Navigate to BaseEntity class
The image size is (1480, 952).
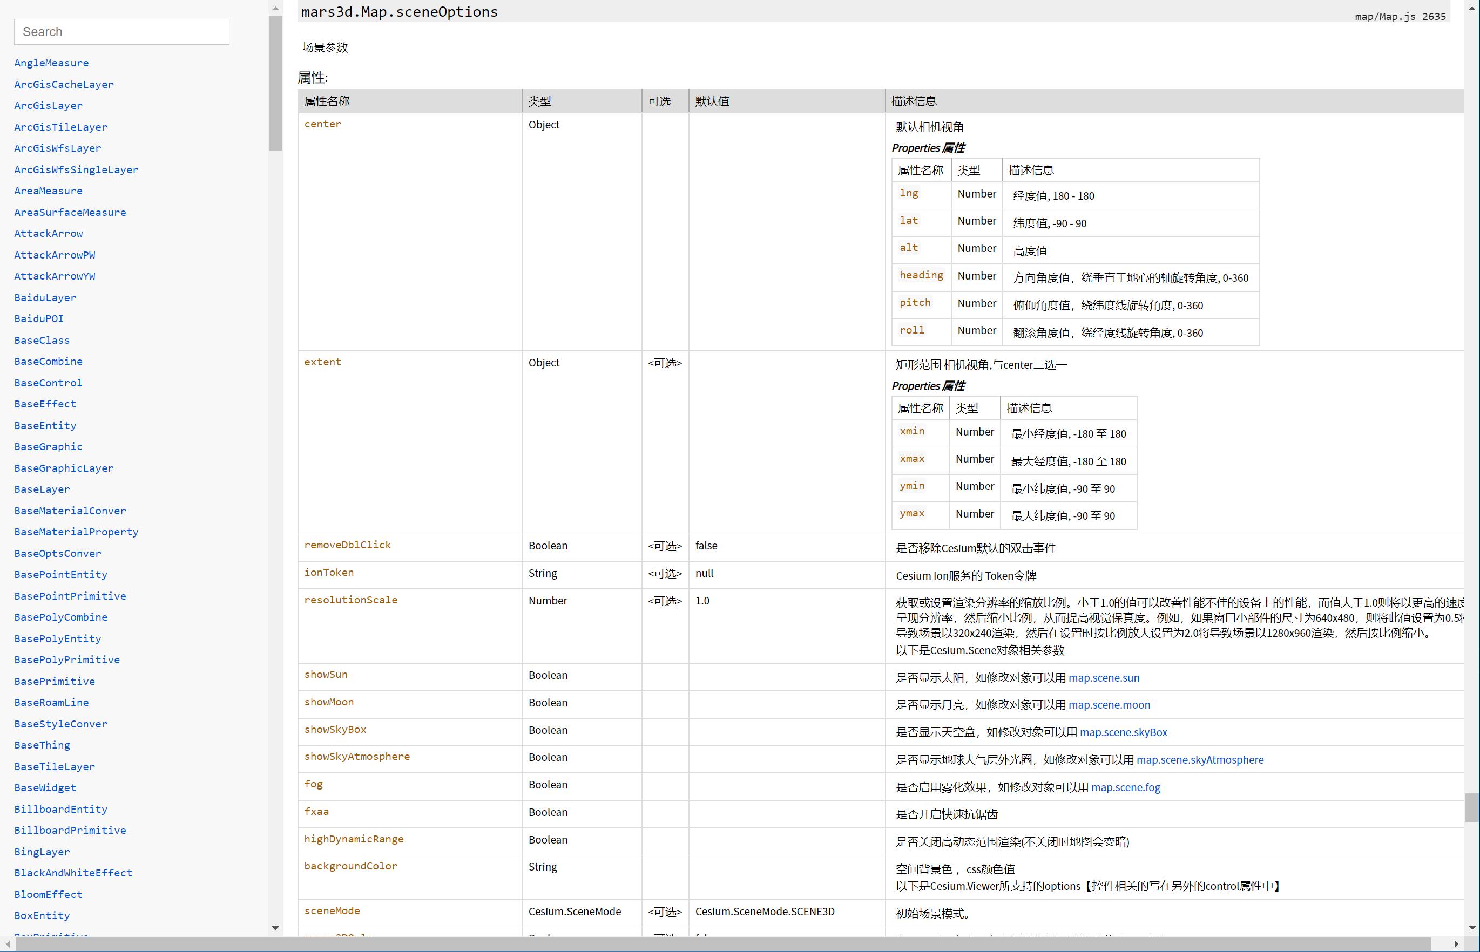click(x=45, y=425)
